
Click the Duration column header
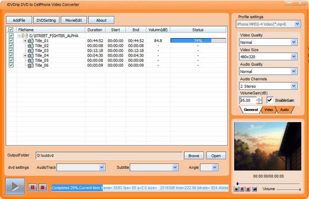tap(95, 30)
